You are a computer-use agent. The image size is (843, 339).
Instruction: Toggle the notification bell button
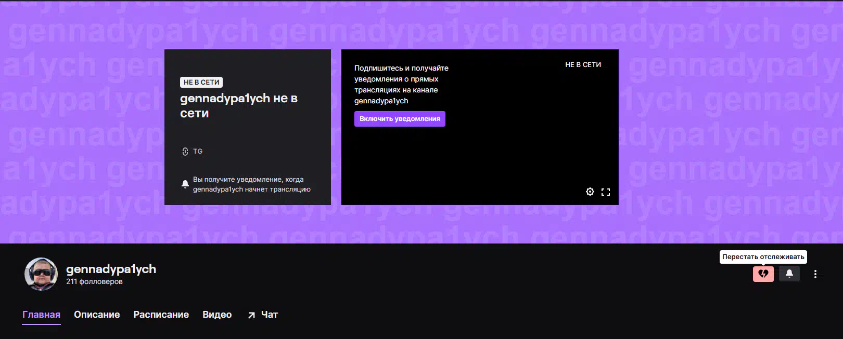point(789,274)
